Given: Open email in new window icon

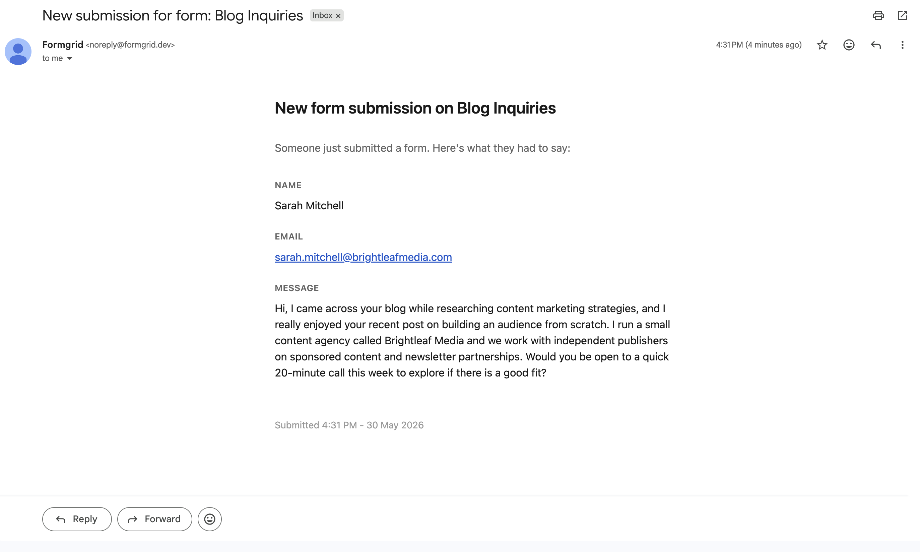Looking at the screenshot, I should [x=902, y=15].
